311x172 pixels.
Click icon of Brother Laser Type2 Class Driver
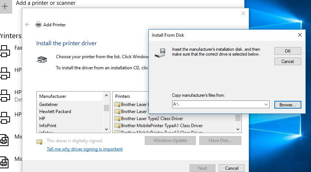(x=117, y=119)
